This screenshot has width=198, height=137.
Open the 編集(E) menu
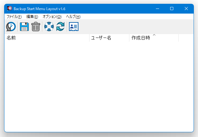32,17
